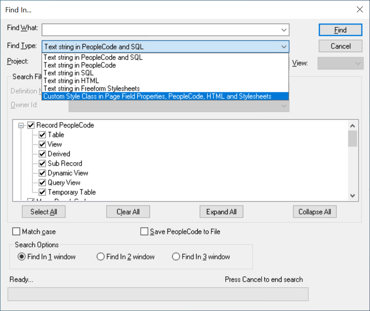Click the Record PeopleCode tree label
Image resolution: width=370 pixels, height=311 pixels.
coord(65,125)
